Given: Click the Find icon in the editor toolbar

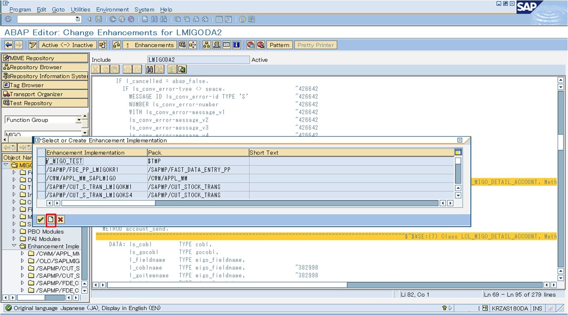Looking at the screenshot, I should tap(149, 69).
